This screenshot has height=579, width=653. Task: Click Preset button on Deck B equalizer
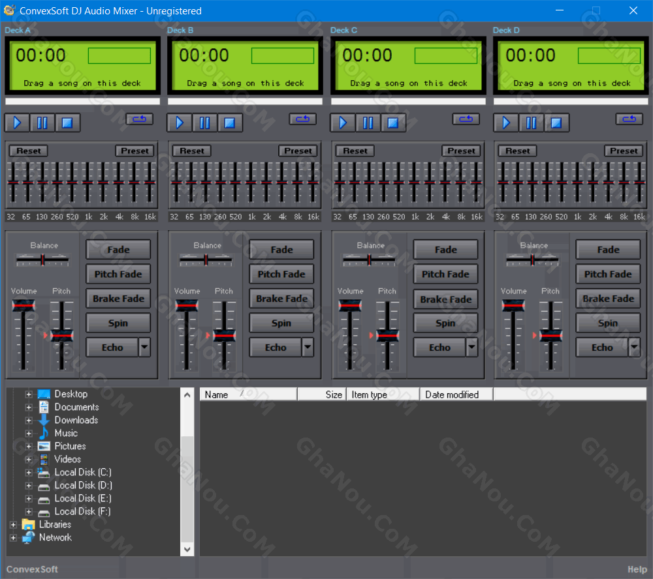point(298,151)
